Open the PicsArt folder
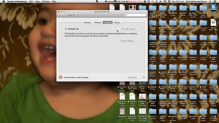219x123 pixels. (x=173, y=38)
